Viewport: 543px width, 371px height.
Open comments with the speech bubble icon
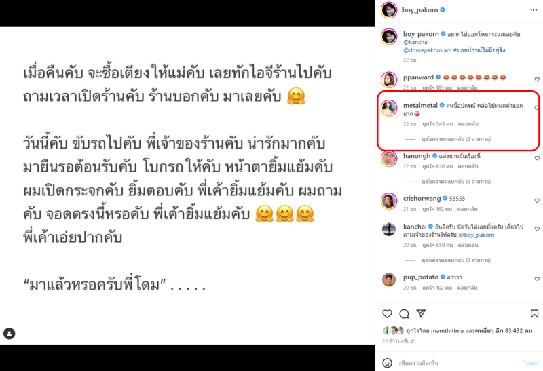coord(404,314)
